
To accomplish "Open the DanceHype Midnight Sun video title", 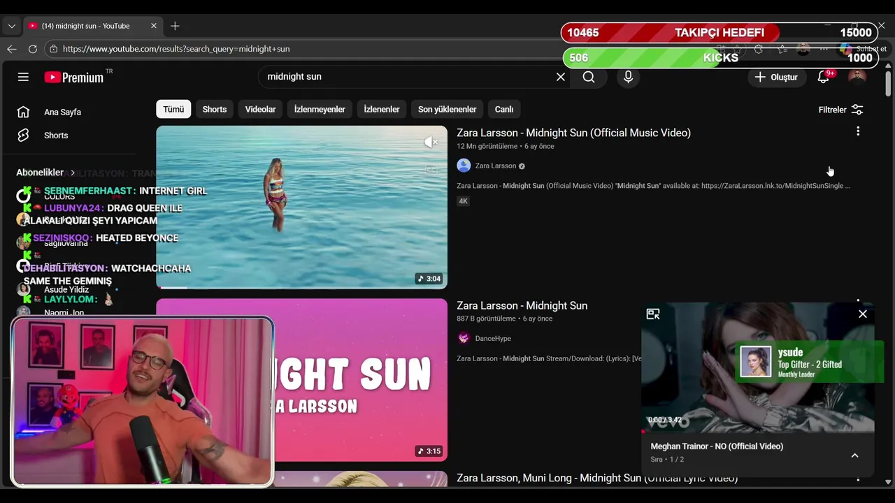I will tap(522, 305).
